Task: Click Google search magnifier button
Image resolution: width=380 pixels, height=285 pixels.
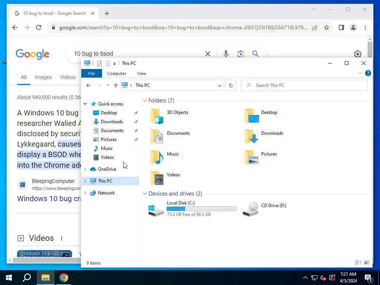Action: coord(255,53)
